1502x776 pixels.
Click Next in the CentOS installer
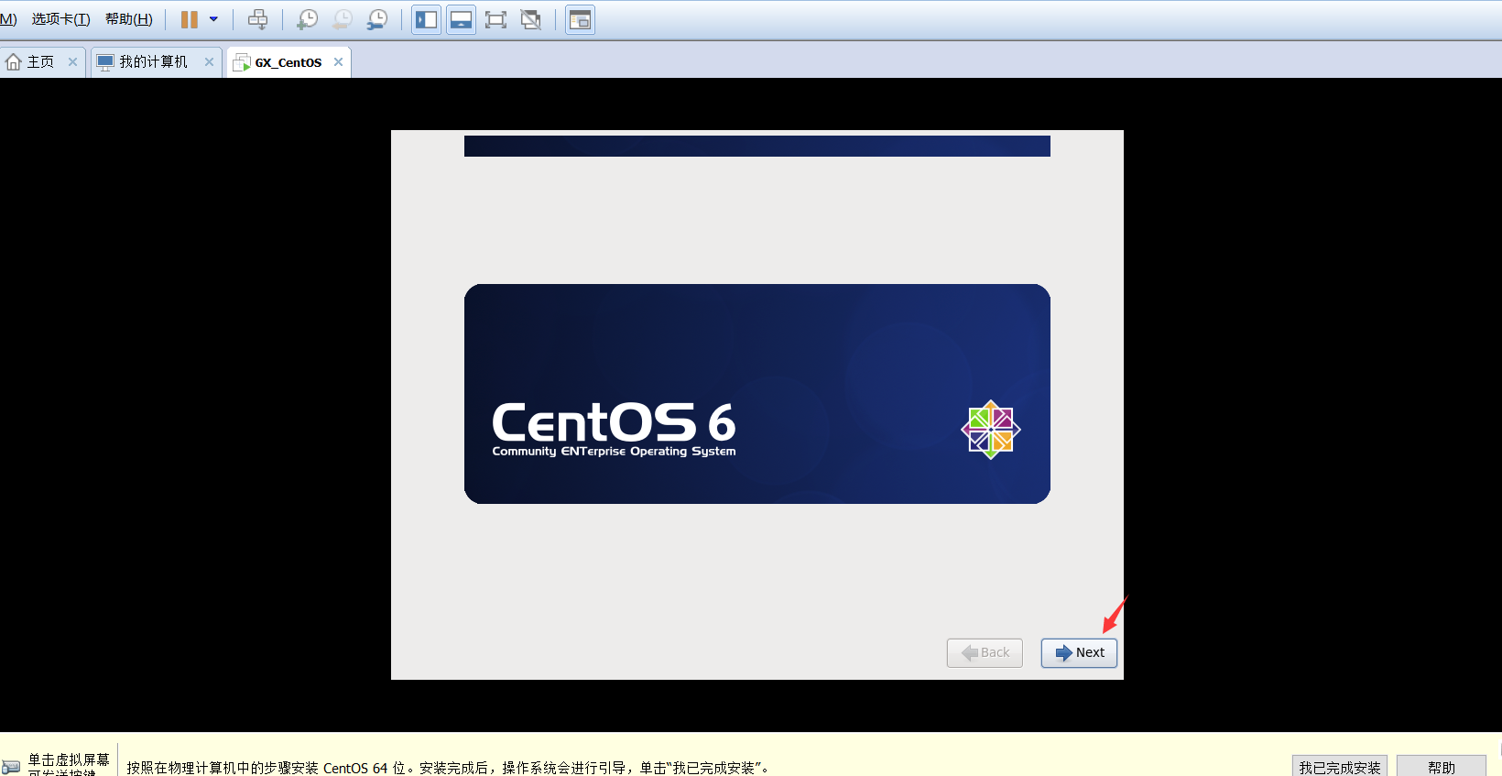(1079, 652)
